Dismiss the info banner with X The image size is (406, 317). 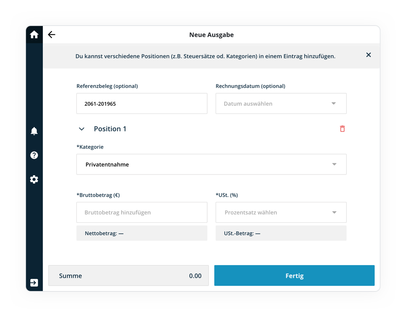click(369, 55)
